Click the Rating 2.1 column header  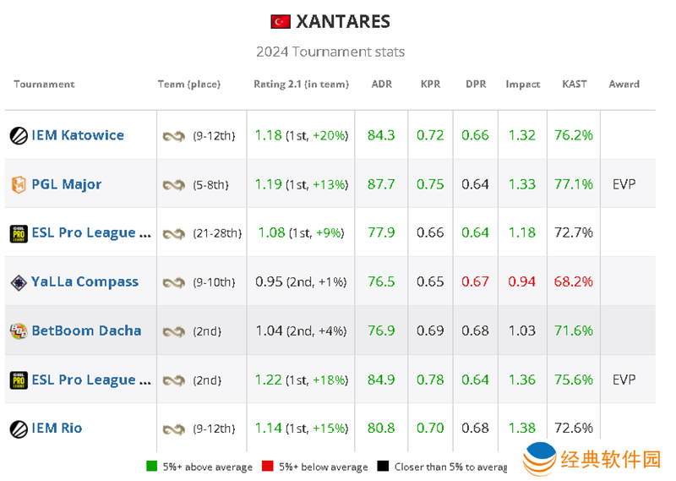pyautogui.click(x=301, y=85)
